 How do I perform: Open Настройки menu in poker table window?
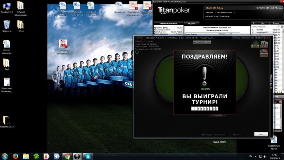248,38
